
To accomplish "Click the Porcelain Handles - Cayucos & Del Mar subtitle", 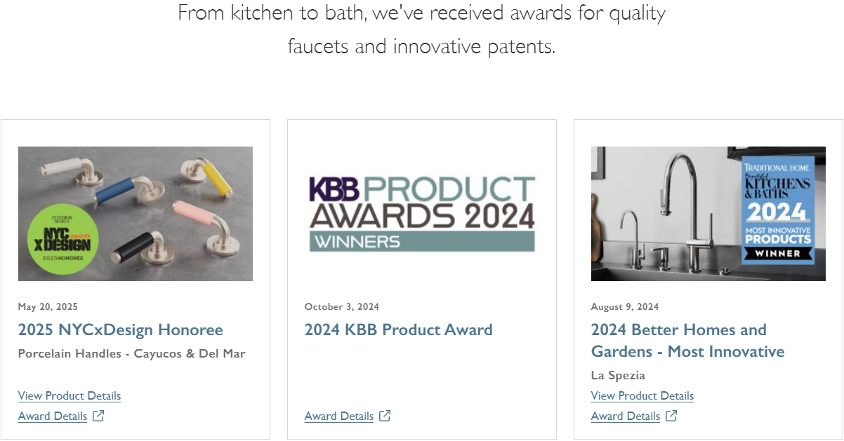I will click(132, 353).
